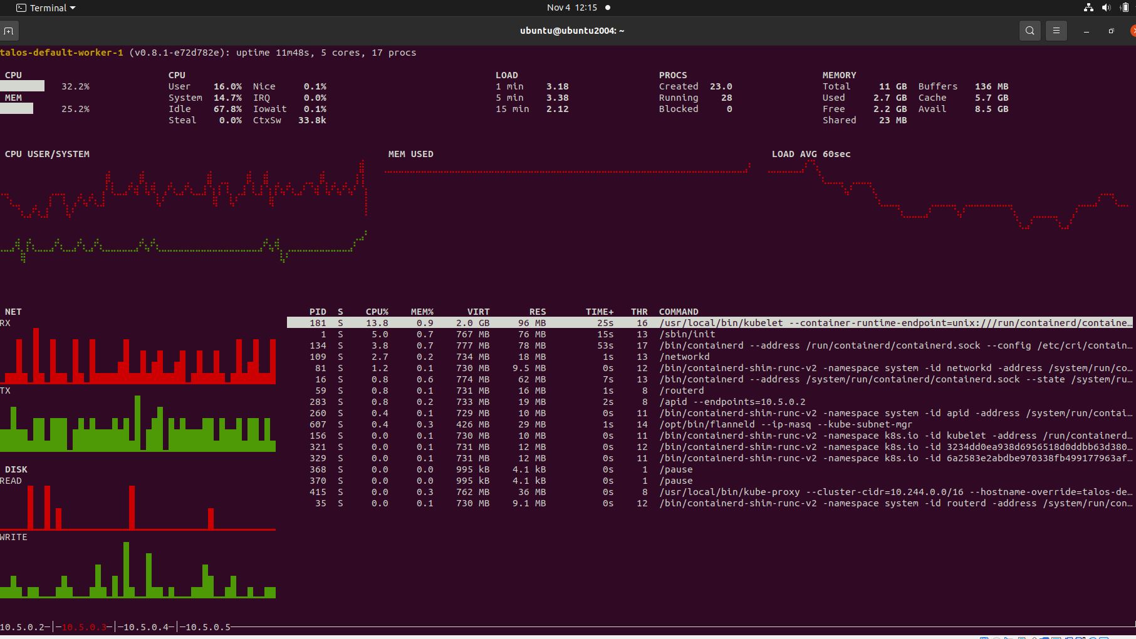Image resolution: width=1136 pixels, height=639 pixels.
Task: Click the new tab icon in terminal titlebar
Action: [x=8, y=31]
